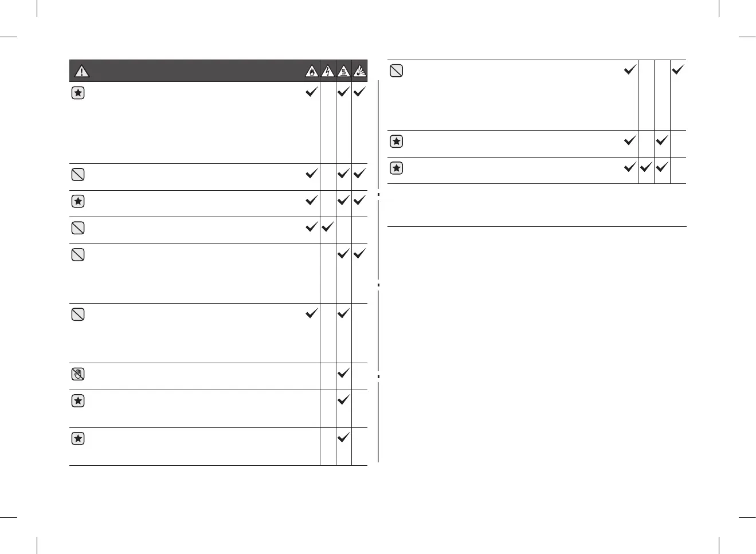Image resolution: width=756 pixels, height=554 pixels.
Task: Click left table's only electric shock column checkmark
Action: coord(327,227)
